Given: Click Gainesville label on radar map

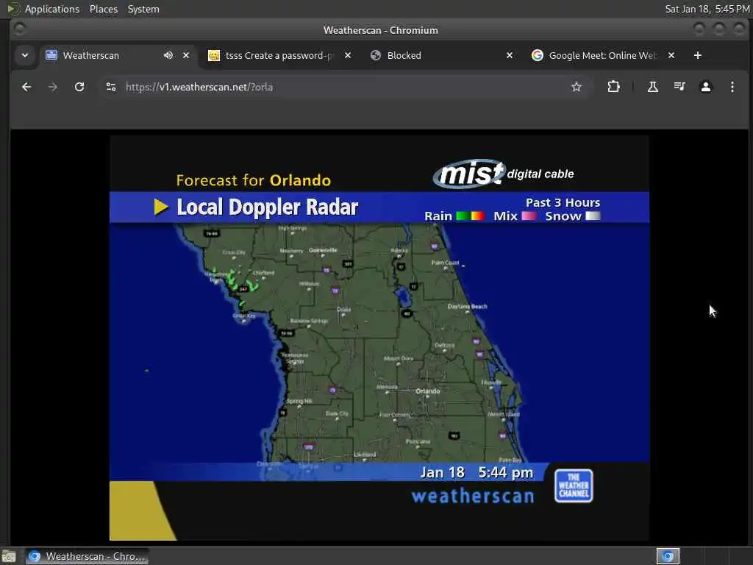Looking at the screenshot, I should (x=323, y=250).
